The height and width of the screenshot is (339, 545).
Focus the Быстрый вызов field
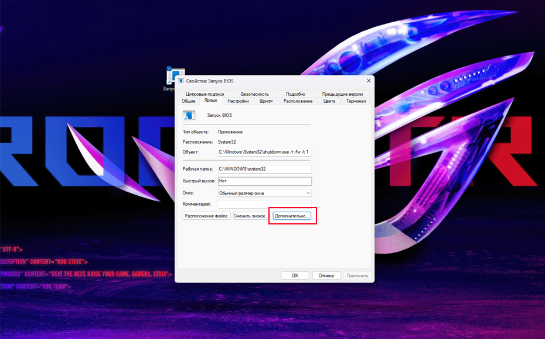264,181
